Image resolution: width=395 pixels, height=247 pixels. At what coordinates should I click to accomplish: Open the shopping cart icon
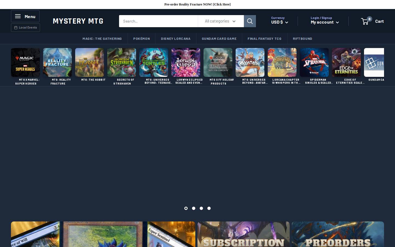tap(365, 21)
